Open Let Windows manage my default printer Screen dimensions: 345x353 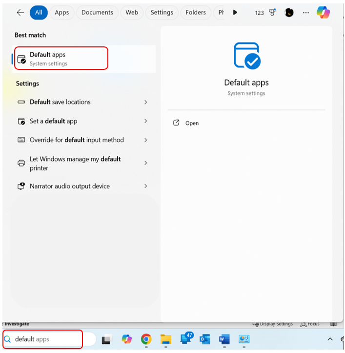tap(84, 163)
